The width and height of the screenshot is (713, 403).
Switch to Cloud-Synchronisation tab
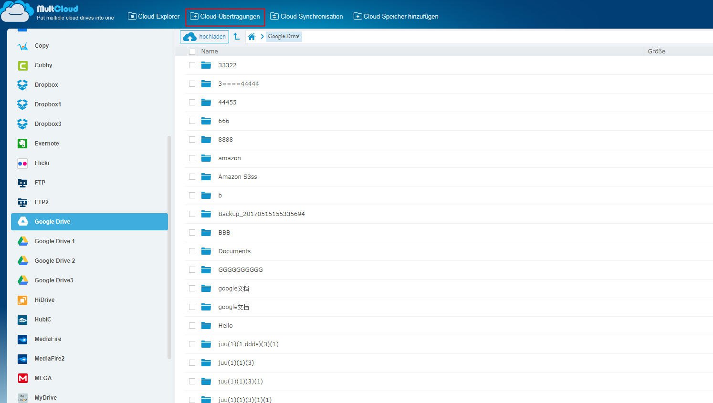pyautogui.click(x=306, y=16)
